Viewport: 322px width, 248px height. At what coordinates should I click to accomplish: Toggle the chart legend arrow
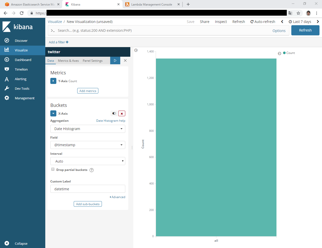coord(279,53)
